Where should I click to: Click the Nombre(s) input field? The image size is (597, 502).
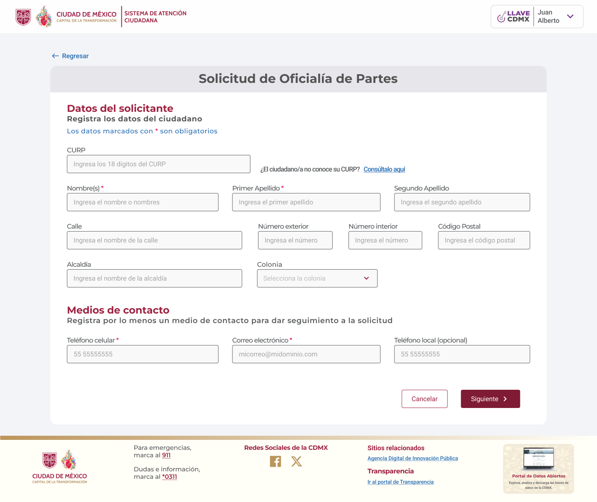[x=143, y=202]
